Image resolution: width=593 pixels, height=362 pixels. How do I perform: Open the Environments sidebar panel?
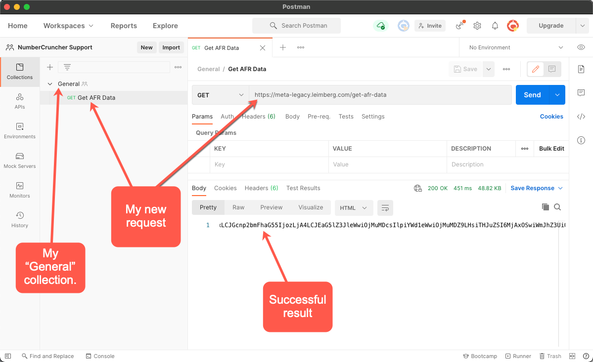(20, 130)
